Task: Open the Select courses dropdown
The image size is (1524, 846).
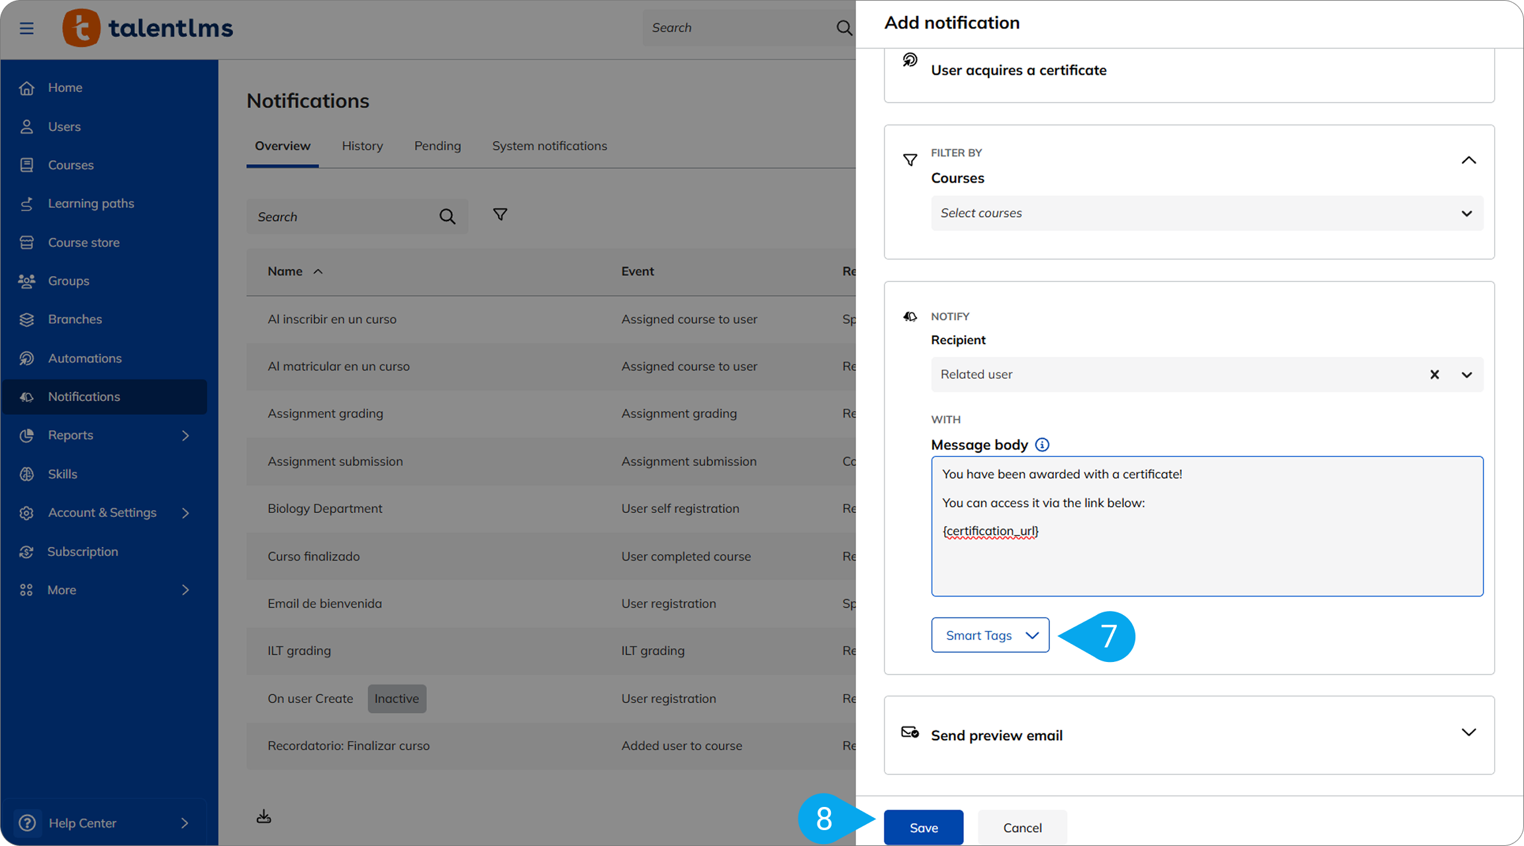Action: click(x=1206, y=213)
